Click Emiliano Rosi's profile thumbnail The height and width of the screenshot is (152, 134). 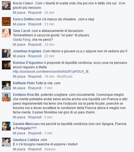click(6, 97)
